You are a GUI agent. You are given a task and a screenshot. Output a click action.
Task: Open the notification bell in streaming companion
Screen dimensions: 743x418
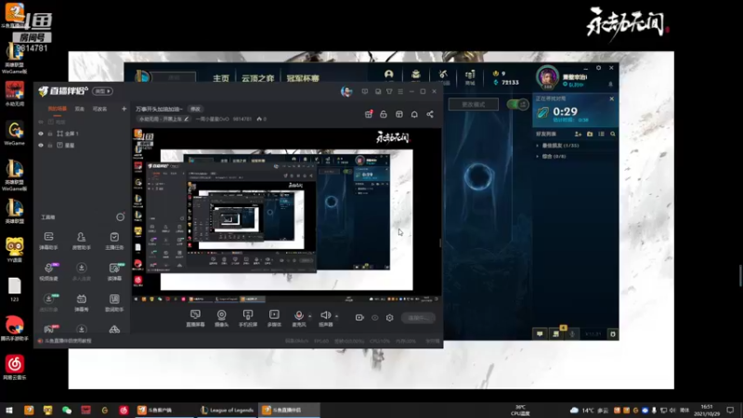[x=414, y=114]
